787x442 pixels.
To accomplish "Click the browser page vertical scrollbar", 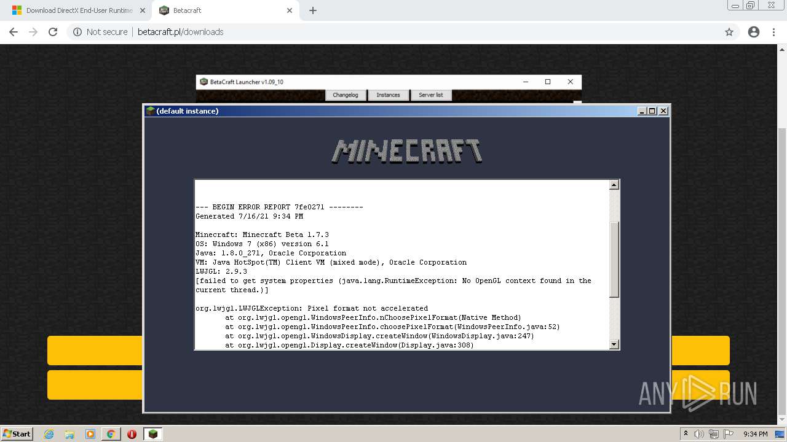I will point(782,273).
